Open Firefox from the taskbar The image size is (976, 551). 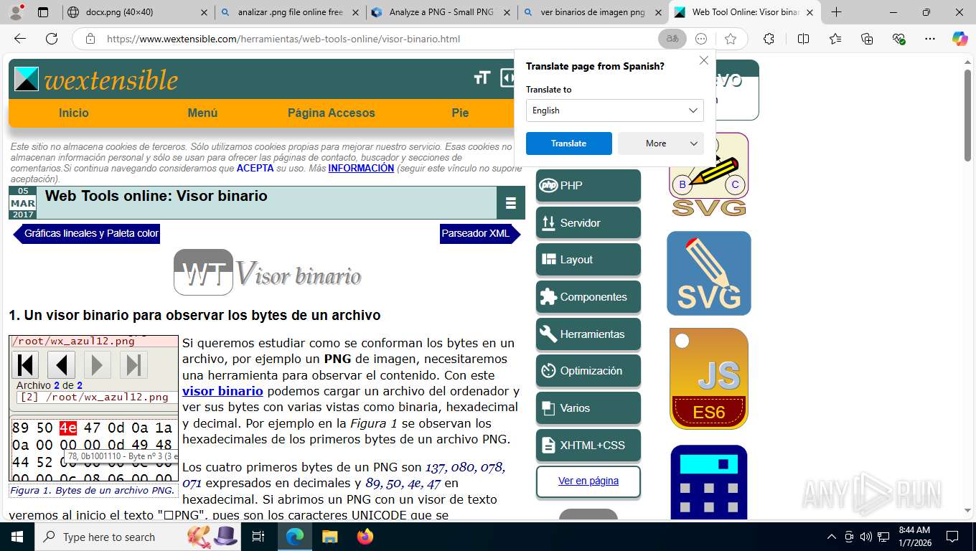coord(365,537)
